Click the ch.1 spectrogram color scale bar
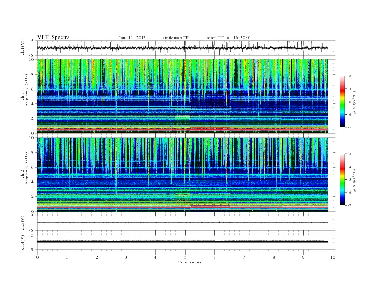 coord(343,102)
